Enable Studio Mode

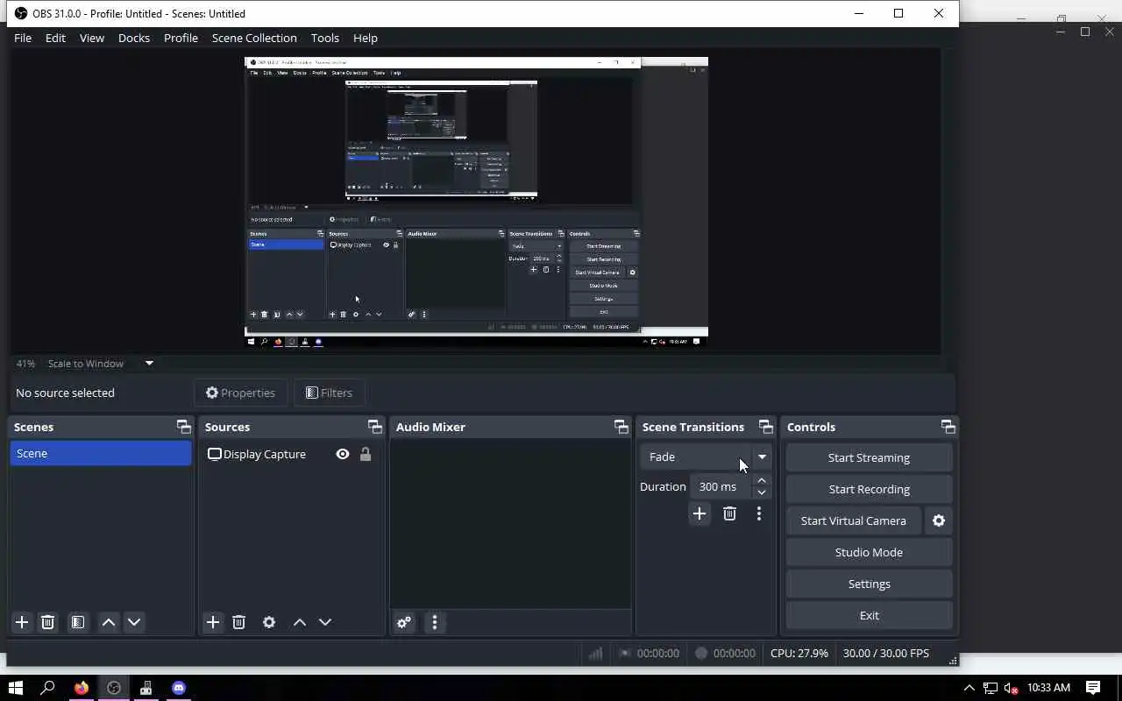coord(869,552)
